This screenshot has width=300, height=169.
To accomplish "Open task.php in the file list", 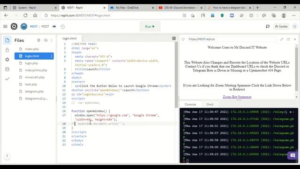I will (31, 84).
